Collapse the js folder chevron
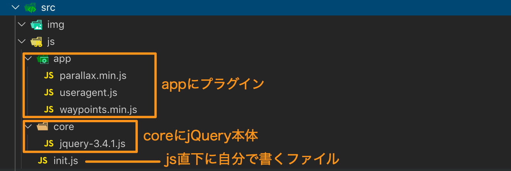The image size is (511, 171). [x=22, y=42]
